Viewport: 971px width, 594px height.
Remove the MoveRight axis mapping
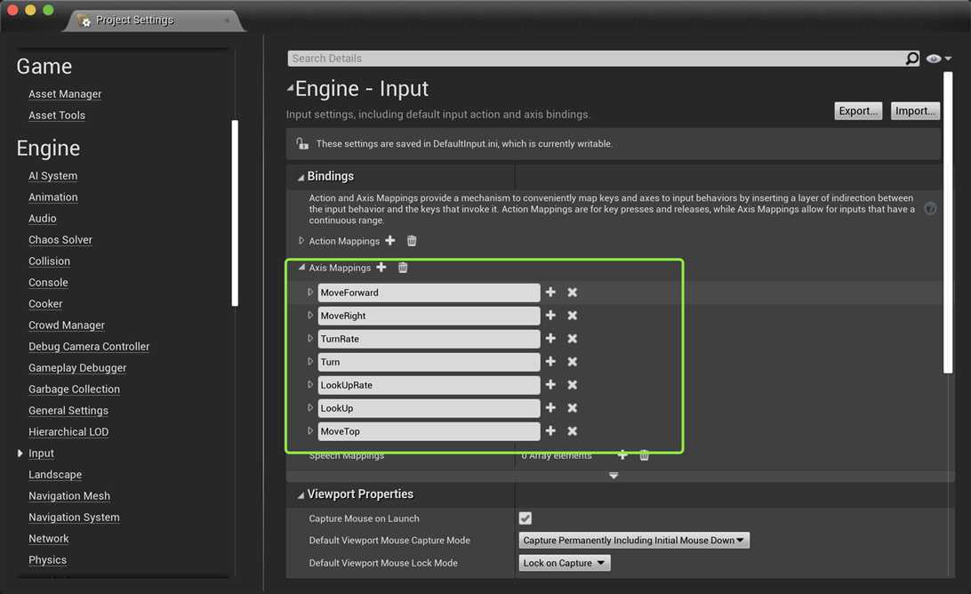click(x=573, y=316)
